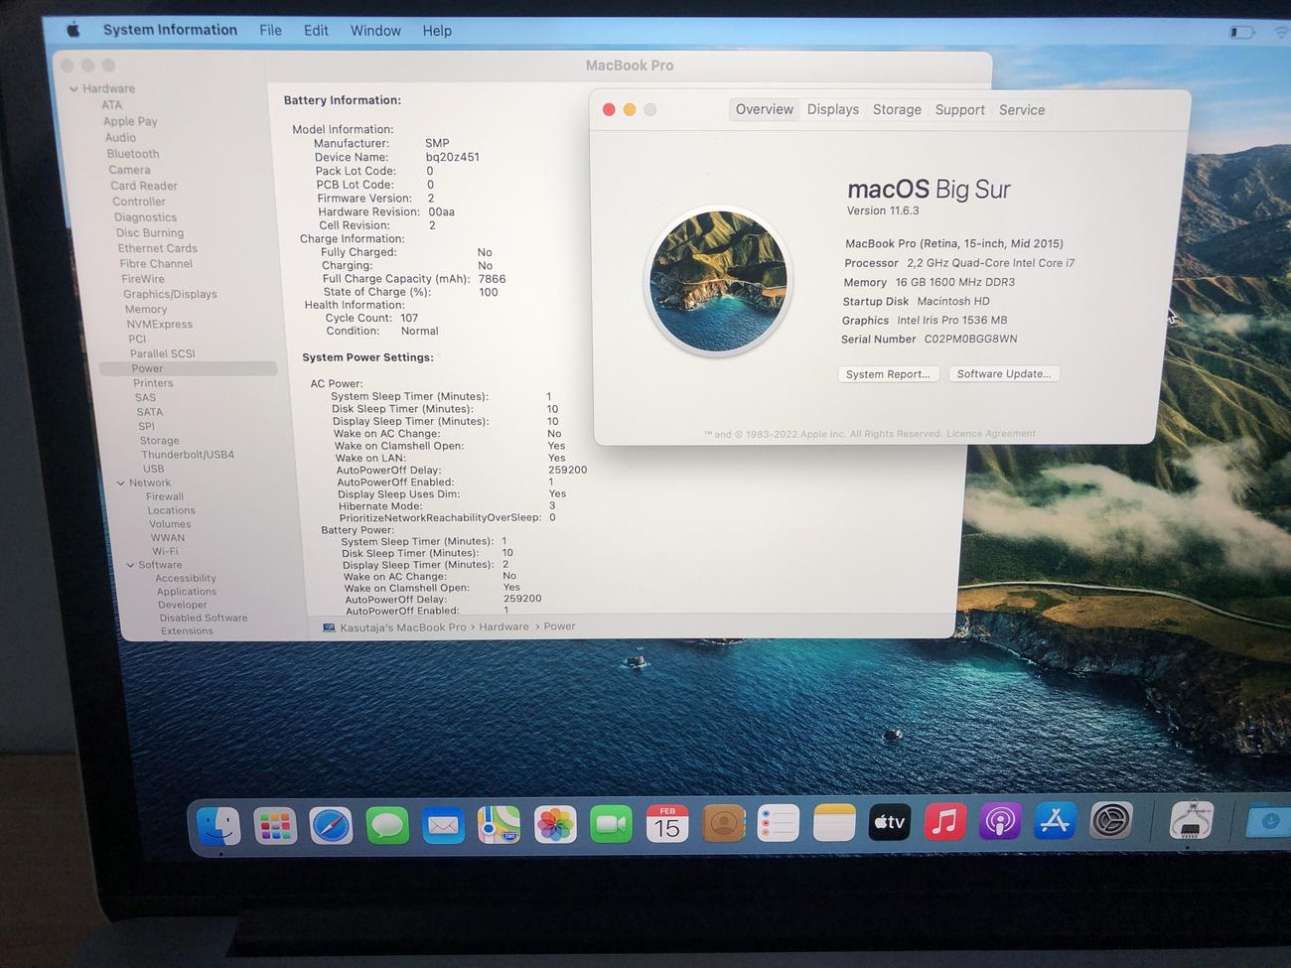Switch to the Service tab

click(1022, 110)
